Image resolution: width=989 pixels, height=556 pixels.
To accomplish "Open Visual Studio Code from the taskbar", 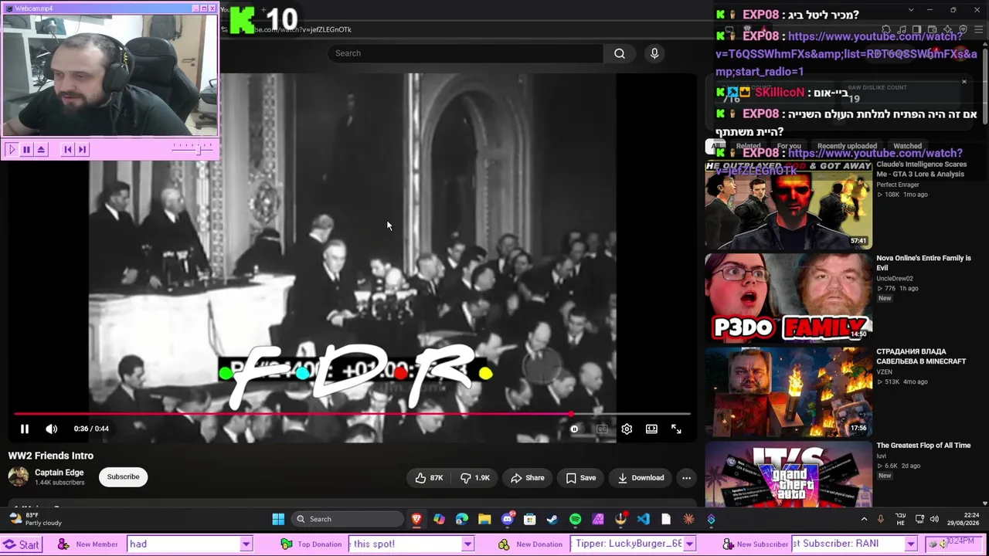I will click(x=643, y=519).
